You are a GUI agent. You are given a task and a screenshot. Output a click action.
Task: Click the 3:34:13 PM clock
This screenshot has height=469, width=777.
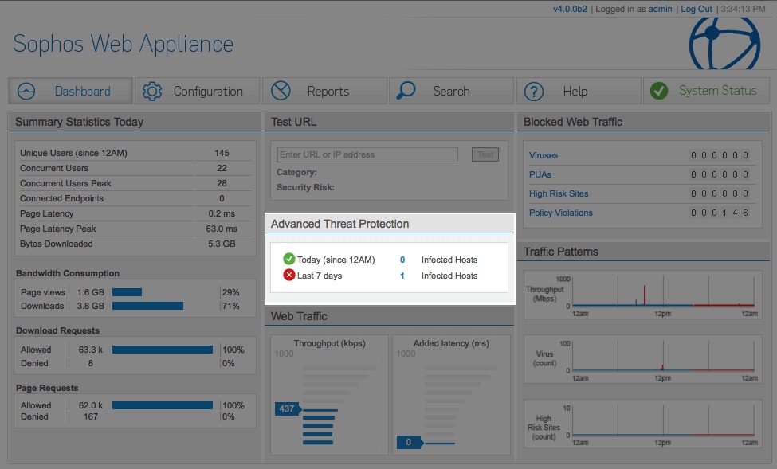743,9
